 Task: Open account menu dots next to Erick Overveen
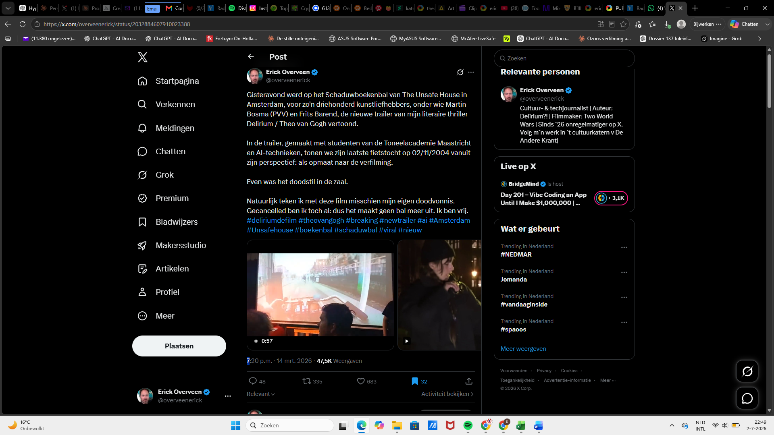click(x=228, y=396)
